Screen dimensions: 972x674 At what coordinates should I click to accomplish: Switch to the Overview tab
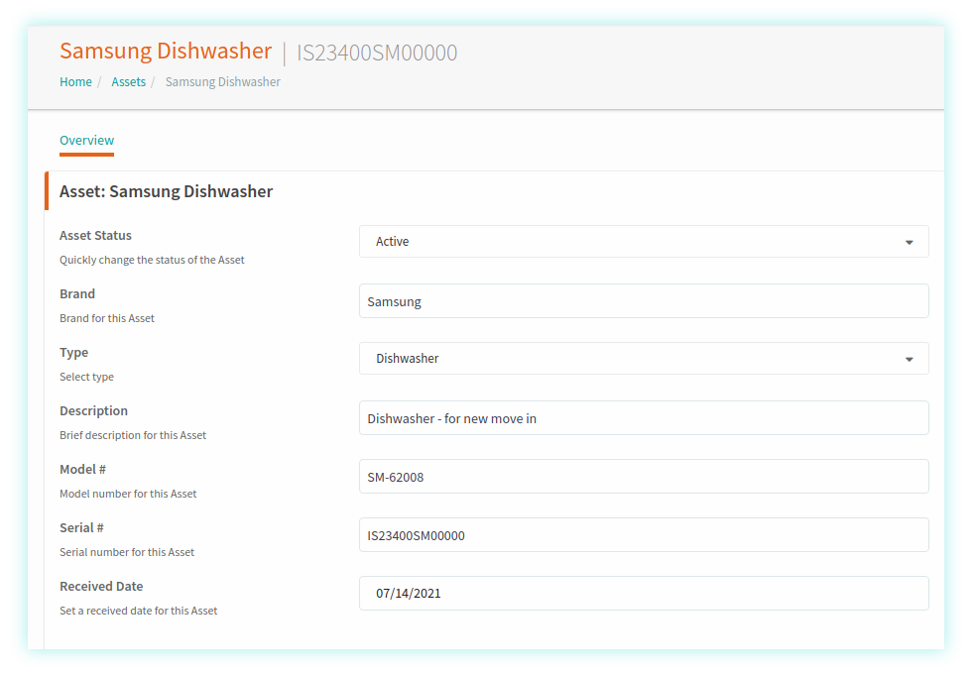point(86,141)
